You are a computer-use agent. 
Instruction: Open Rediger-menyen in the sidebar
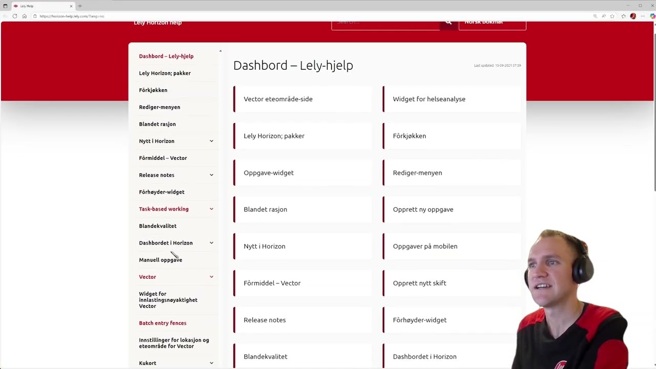tap(159, 107)
